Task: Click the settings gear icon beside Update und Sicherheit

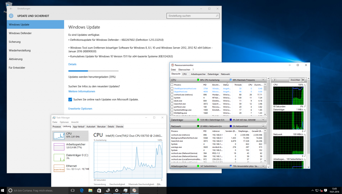Action: tap(11, 16)
